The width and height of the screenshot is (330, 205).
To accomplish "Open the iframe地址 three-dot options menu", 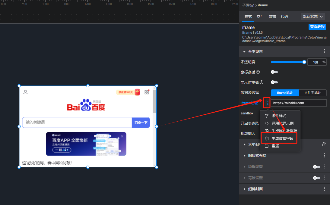I will [x=268, y=103].
